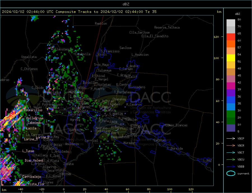Click the 'current' legend label

coord(243,174)
